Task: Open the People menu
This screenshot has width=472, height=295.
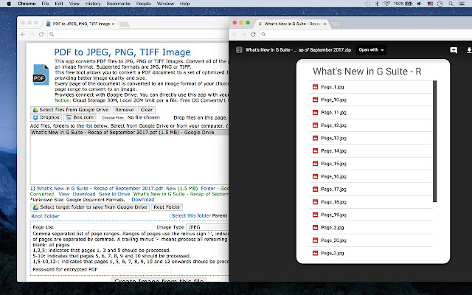Action: click(x=143, y=4)
